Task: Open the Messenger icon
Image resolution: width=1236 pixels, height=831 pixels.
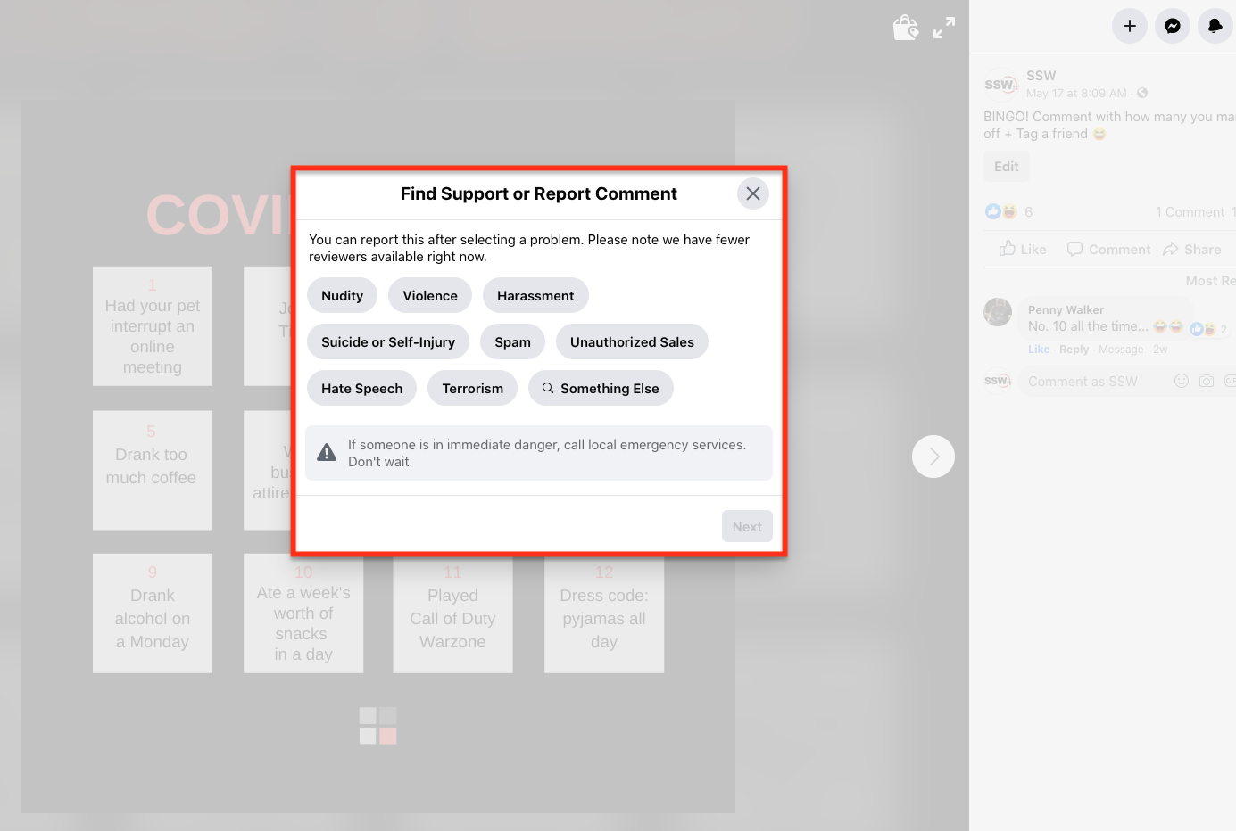Action: coord(1172,26)
